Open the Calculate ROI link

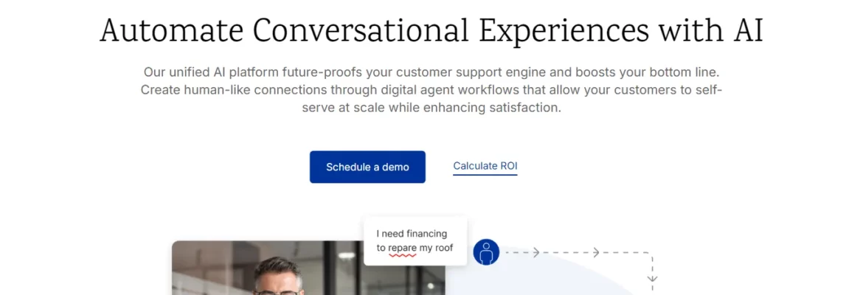[x=485, y=166]
